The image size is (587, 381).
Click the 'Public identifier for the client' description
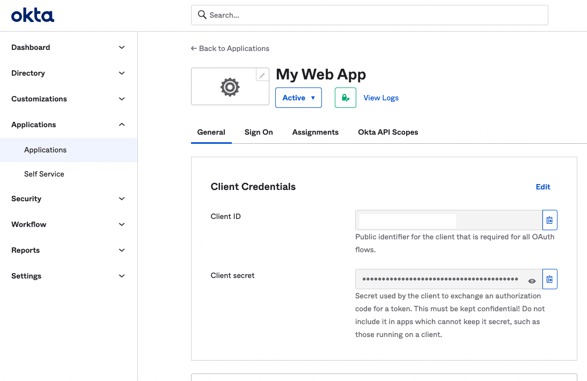[x=455, y=243]
